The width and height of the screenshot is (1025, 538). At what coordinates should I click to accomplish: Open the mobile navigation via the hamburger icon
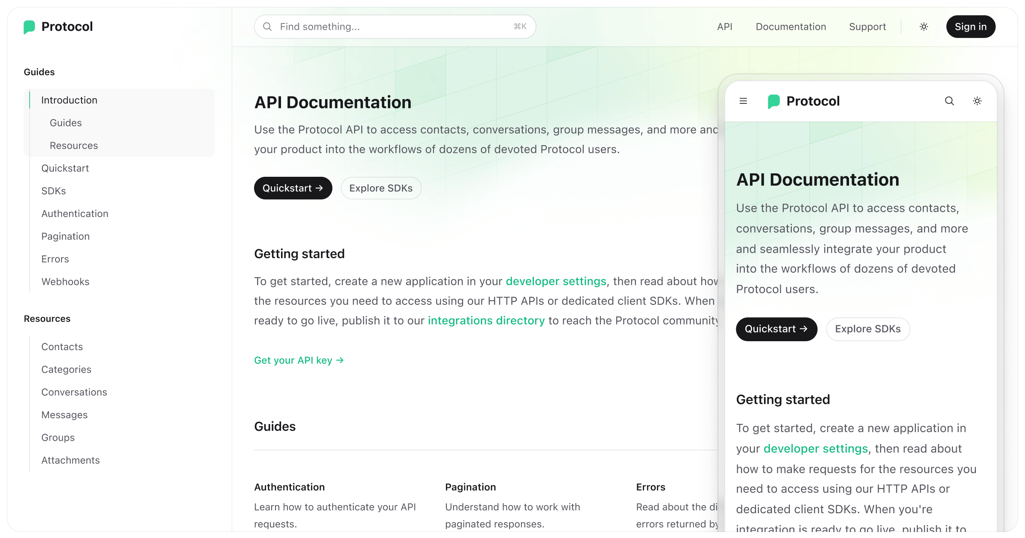(x=743, y=101)
